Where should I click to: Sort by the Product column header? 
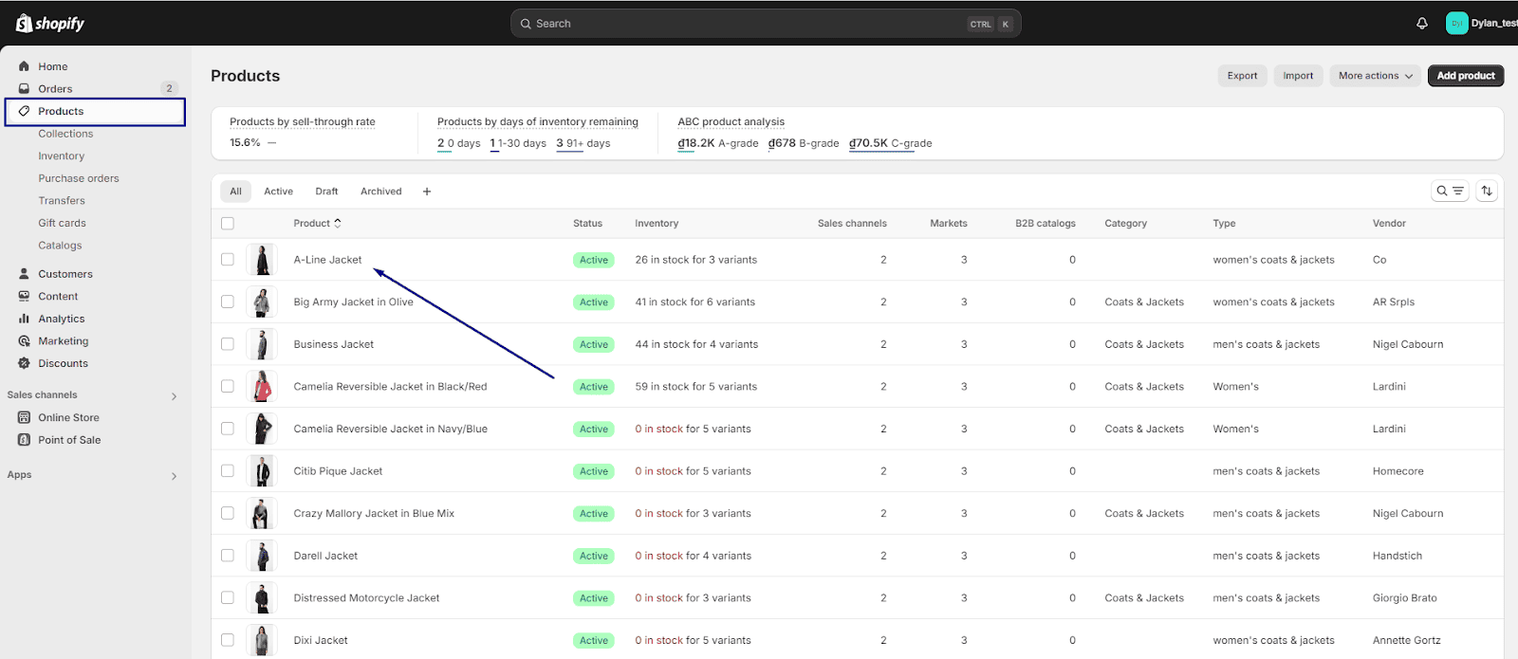pyautogui.click(x=317, y=224)
